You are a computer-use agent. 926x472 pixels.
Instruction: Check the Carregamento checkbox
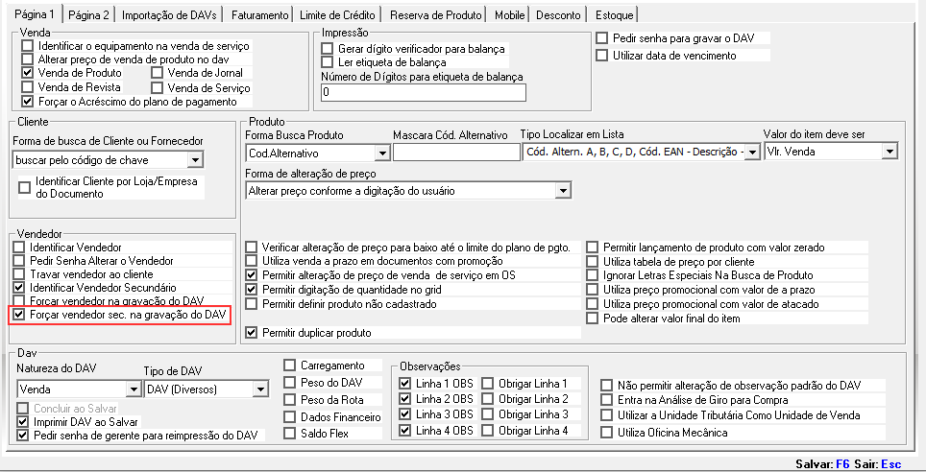click(x=289, y=366)
